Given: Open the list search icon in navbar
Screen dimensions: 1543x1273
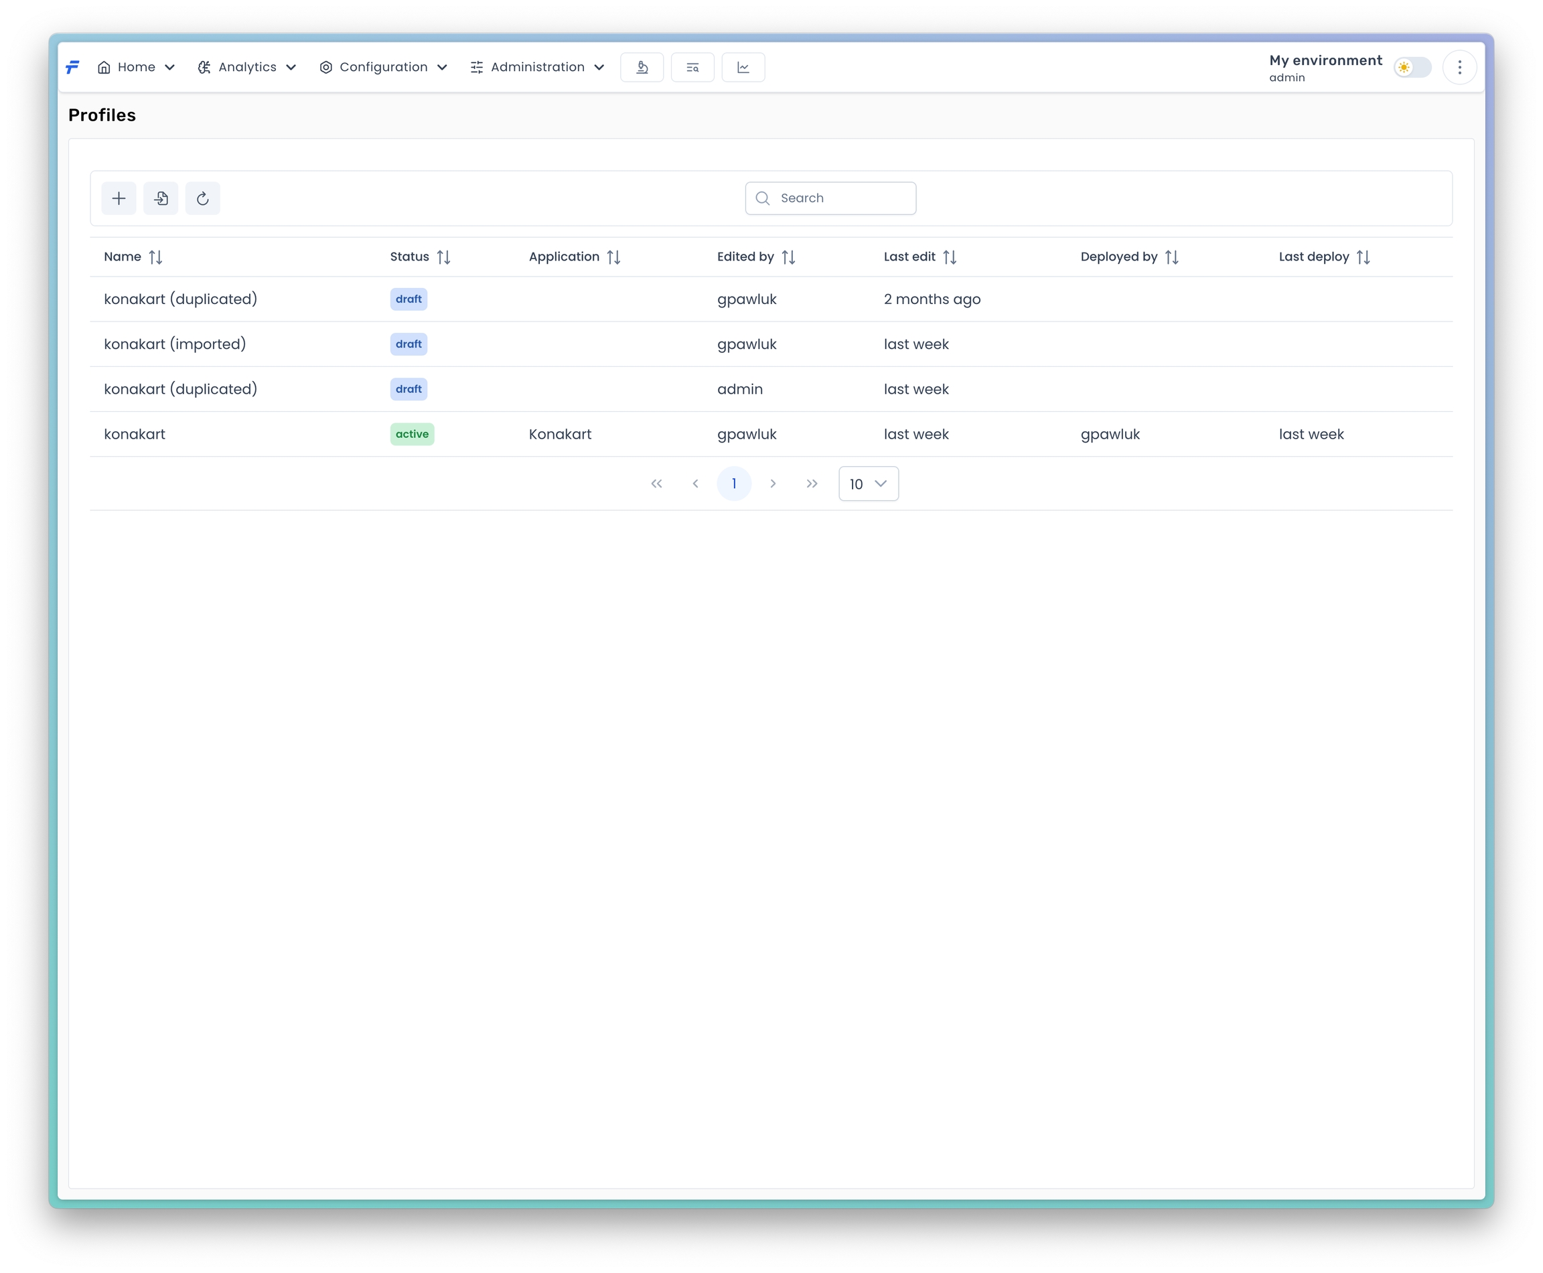Looking at the screenshot, I should tap(692, 68).
